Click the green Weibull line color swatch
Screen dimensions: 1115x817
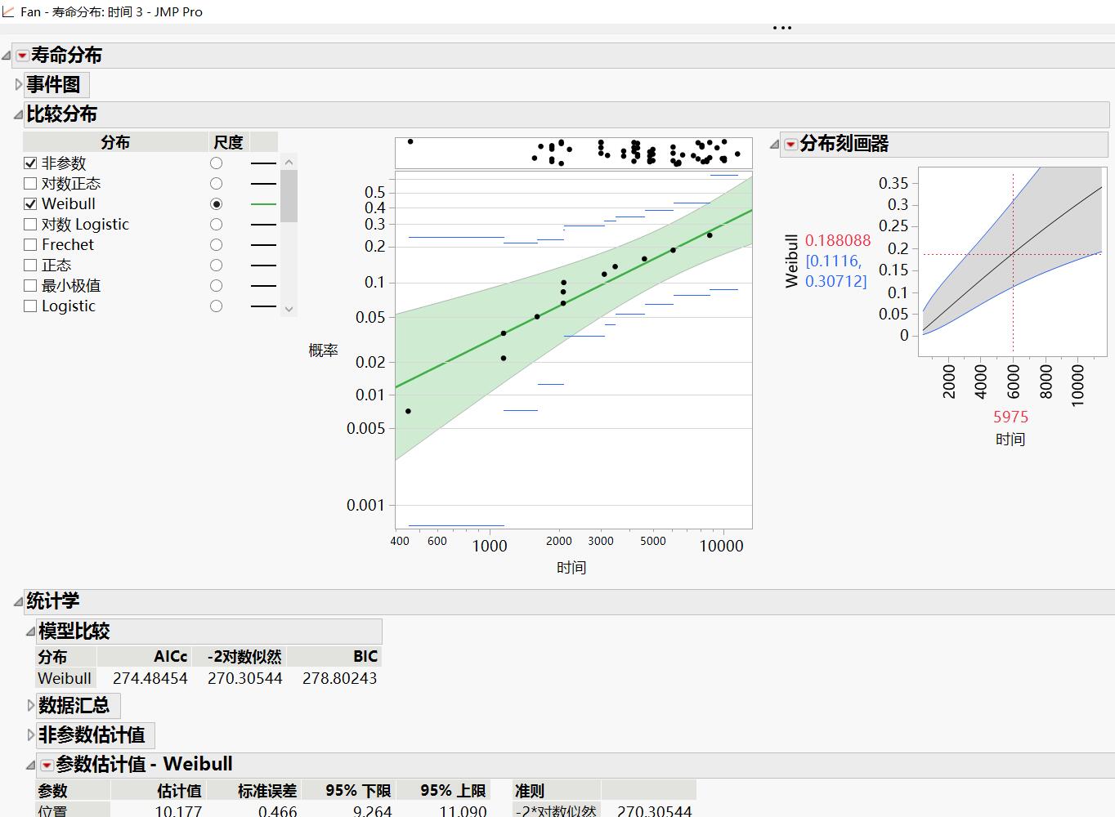(263, 204)
